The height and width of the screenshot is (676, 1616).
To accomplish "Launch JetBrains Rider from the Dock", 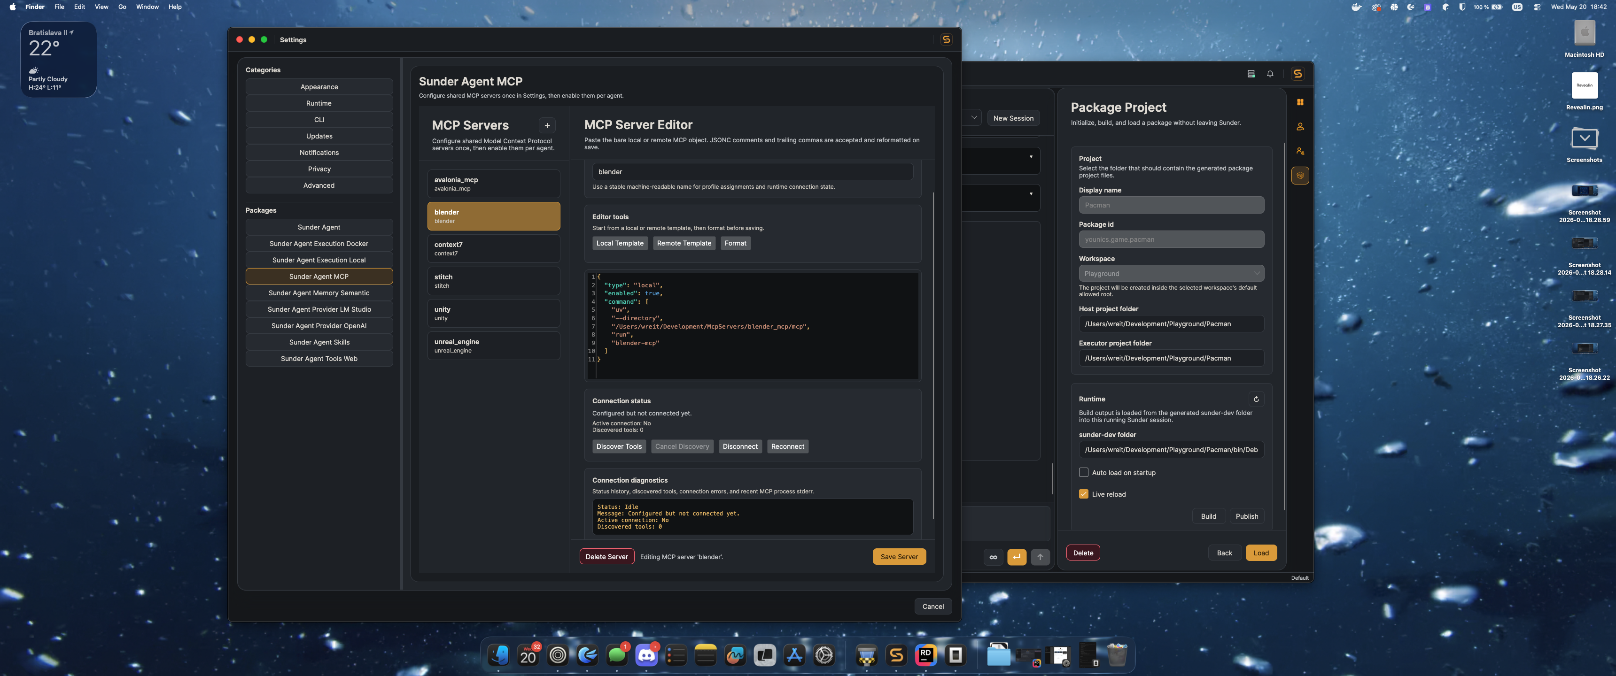I will (926, 655).
